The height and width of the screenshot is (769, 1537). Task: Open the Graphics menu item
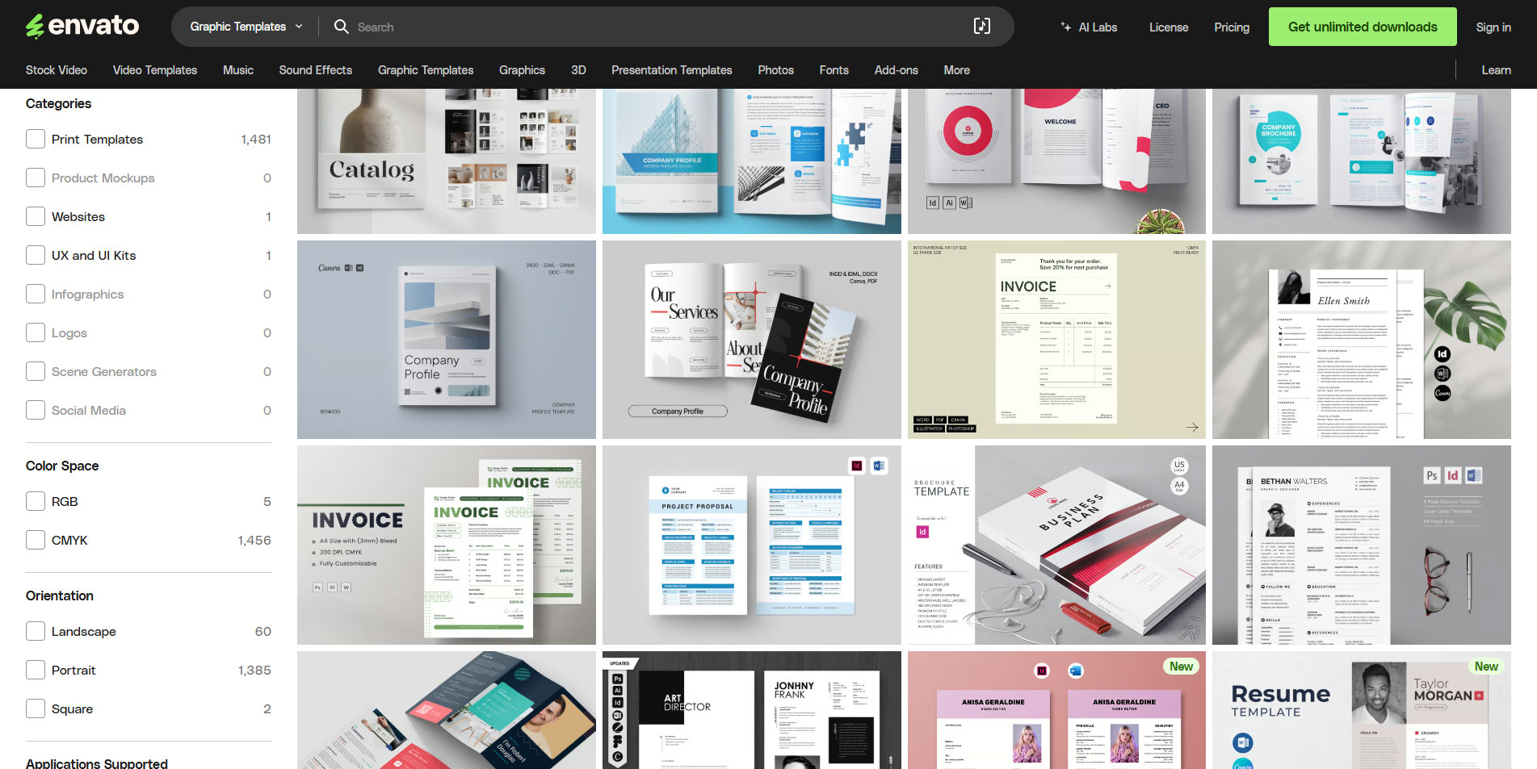tap(522, 70)
